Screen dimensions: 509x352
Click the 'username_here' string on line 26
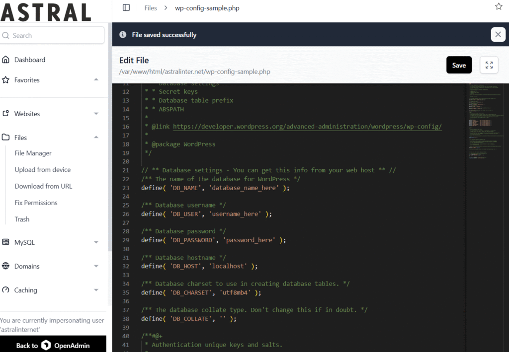(x=235, y=214)
